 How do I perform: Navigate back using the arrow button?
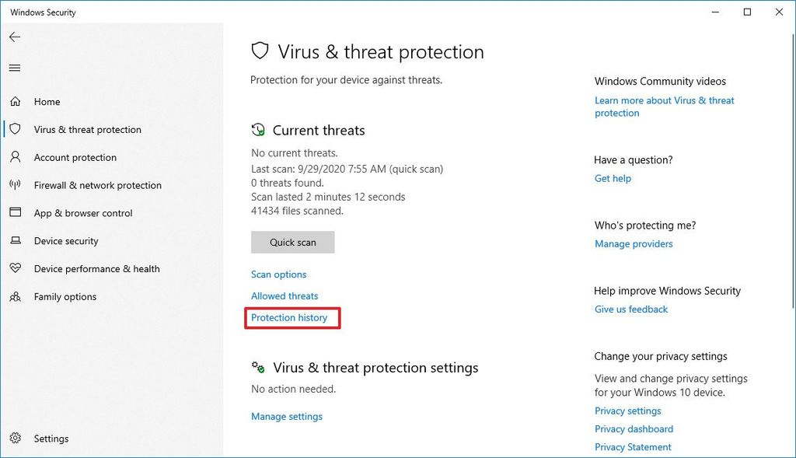pyautogui.click(x=14, y=37)
